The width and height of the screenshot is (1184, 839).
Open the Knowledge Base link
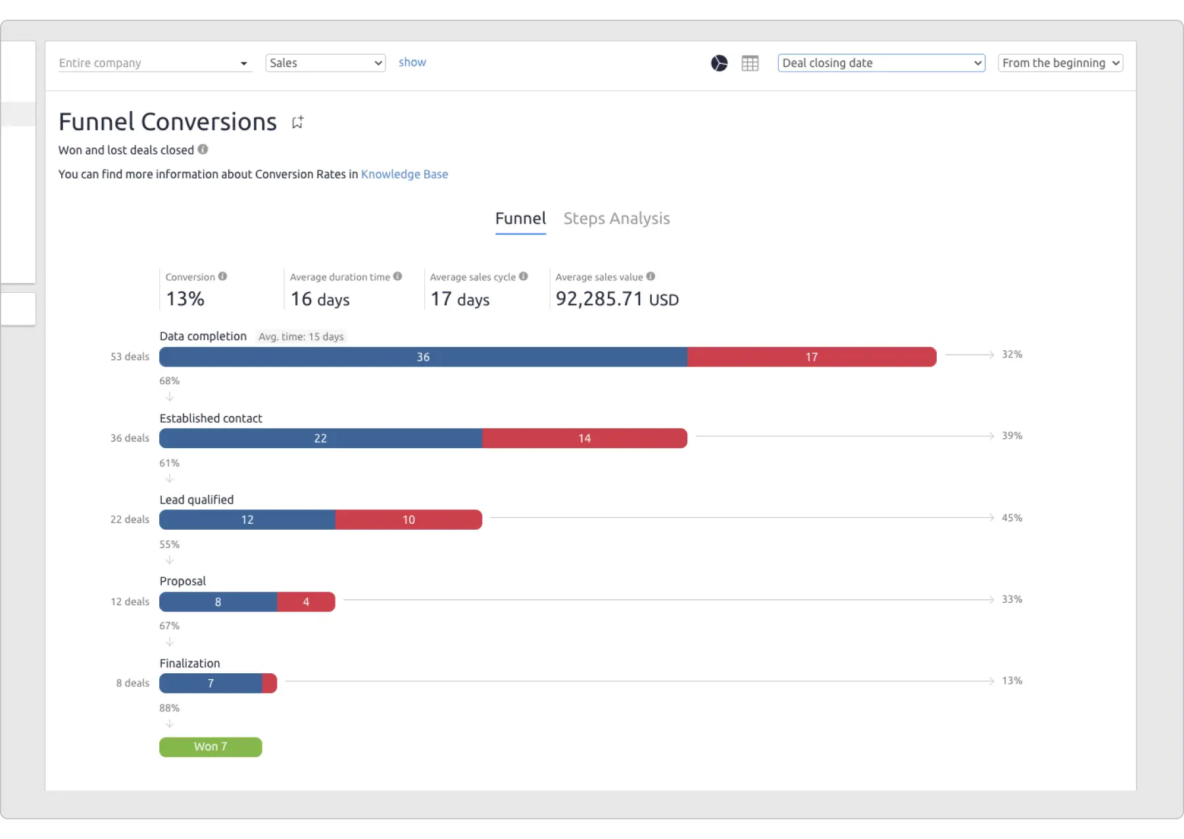(405, 174)
